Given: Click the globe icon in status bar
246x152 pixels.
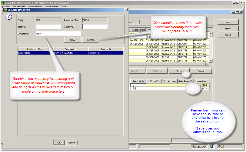Looking at the screenshot, I should pyautogui.click(x=212, y=146).
